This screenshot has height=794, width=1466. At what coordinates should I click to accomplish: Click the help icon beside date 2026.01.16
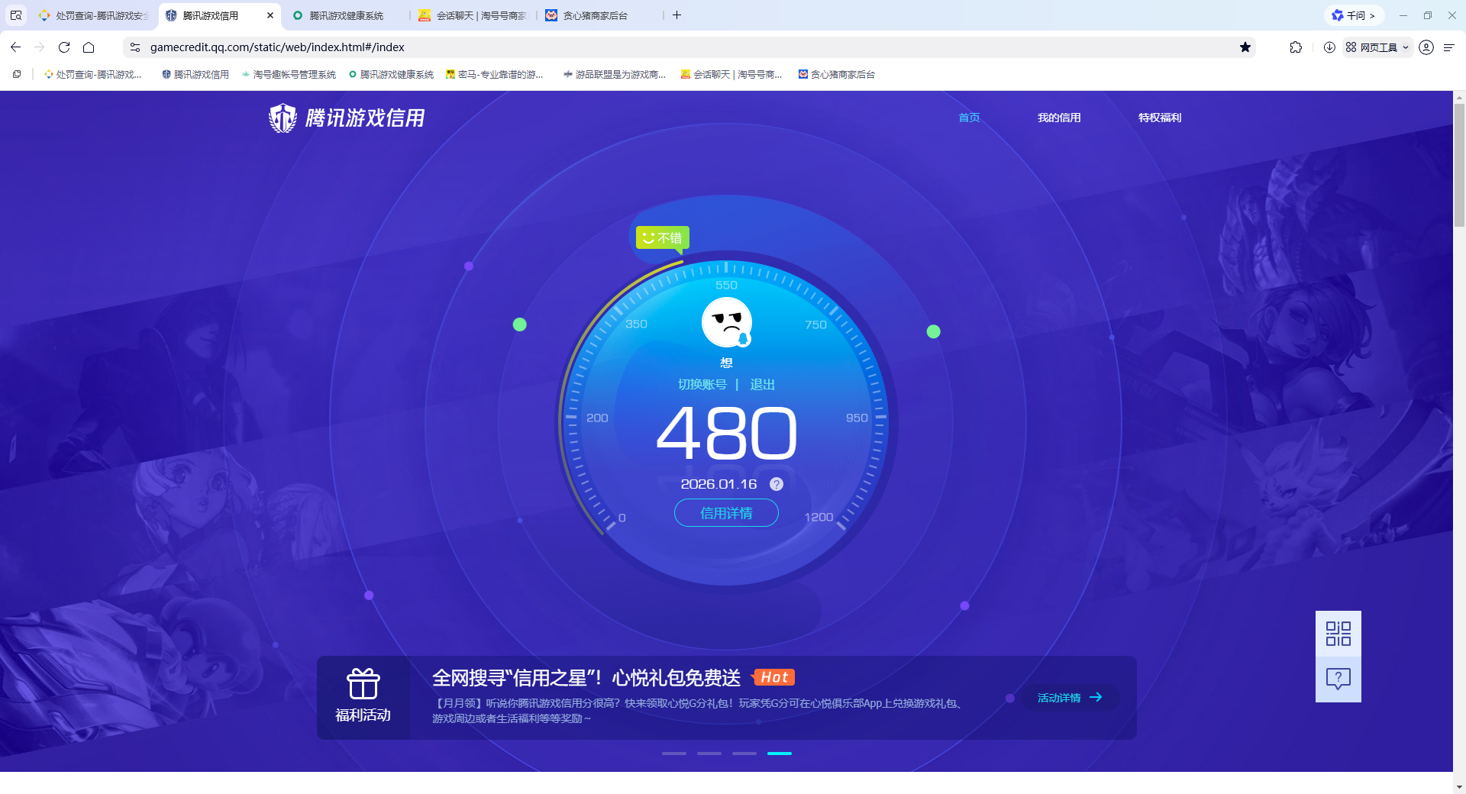click(x=777, y=483)
